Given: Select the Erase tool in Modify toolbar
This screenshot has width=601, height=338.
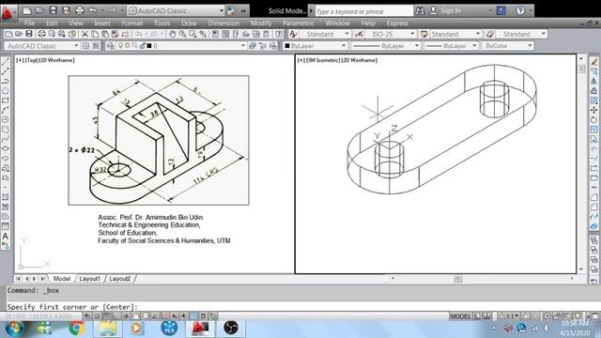Looking at the screenshot, I should (593, 62).
